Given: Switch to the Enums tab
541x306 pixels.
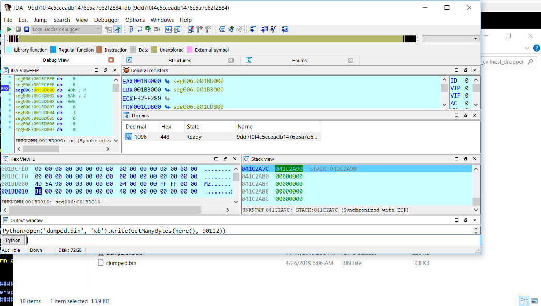Looking at the screenshot, I should click(x=299, y=60).
